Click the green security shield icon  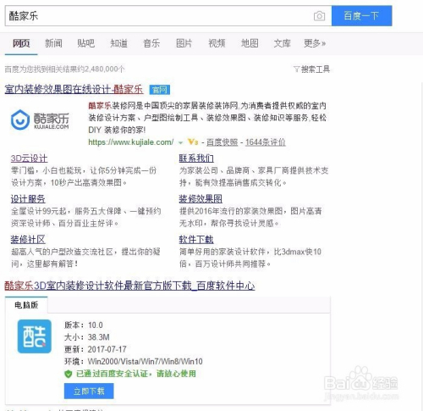coord(68,374)
